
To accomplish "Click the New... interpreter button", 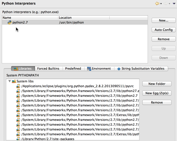I will [x=163, y=20].
